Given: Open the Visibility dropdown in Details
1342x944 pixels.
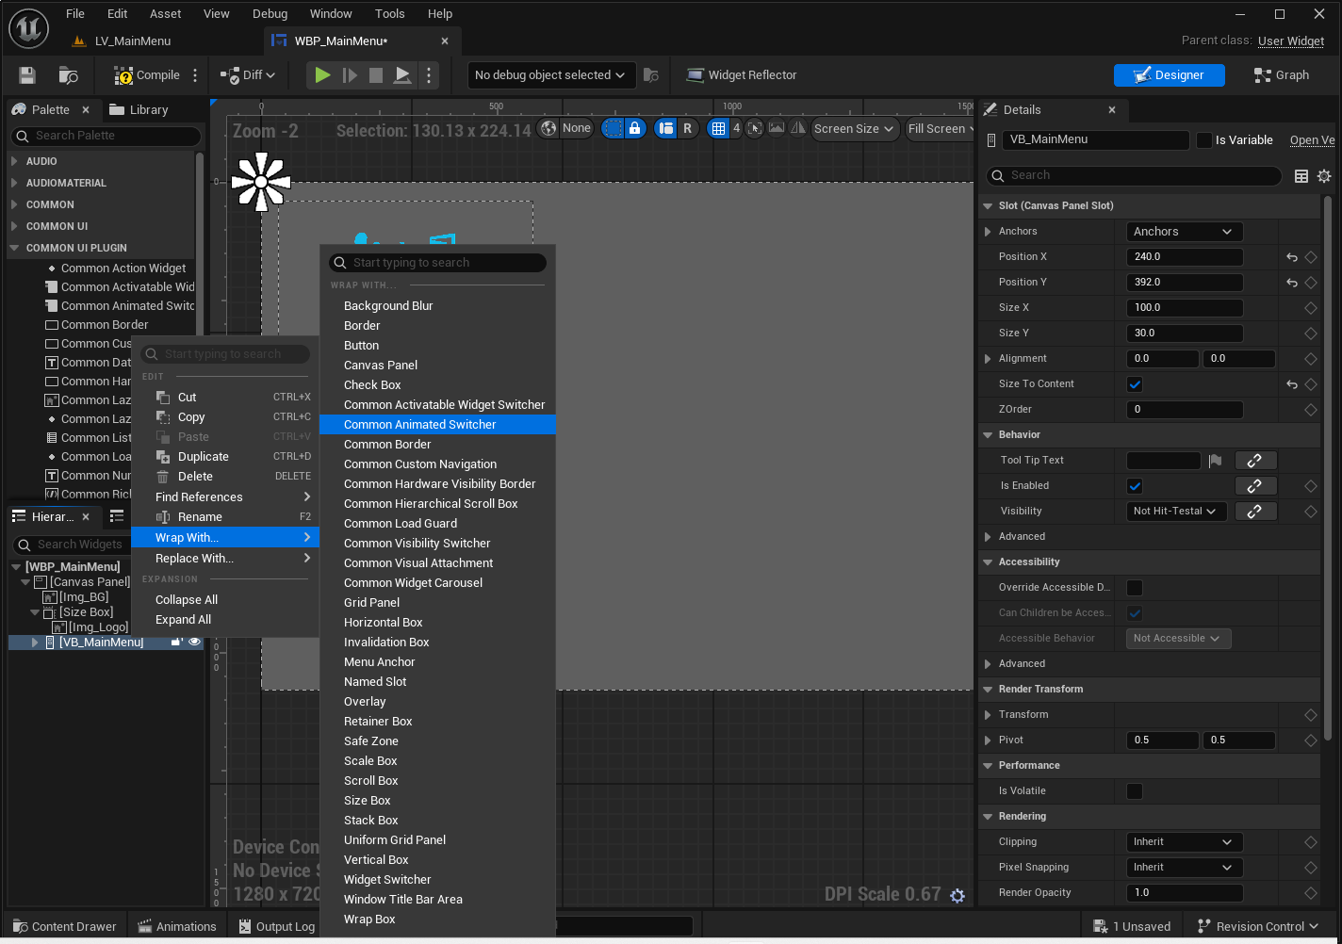Looking at the screenshot, I should click(x=1175, y=512).
